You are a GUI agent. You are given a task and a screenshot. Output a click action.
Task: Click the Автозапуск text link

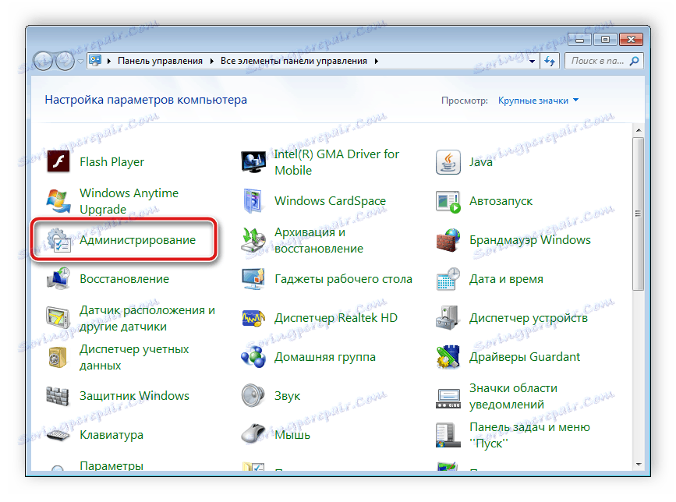coord(501,201)
